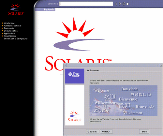Expand the Documentation arrow in the sidebar
The height and width of the screenshot is (136, 163).
click(3, 31)
